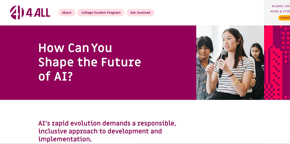Open the College Student Program menu
This screenshot has height=144, width=290.
(x=101, y=12)
